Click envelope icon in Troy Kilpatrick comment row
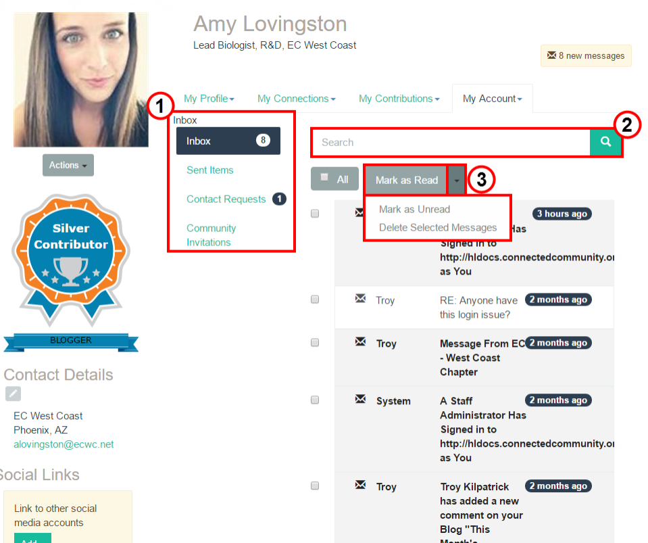Viewport: 648px width, 543px height. coord(360,485)
